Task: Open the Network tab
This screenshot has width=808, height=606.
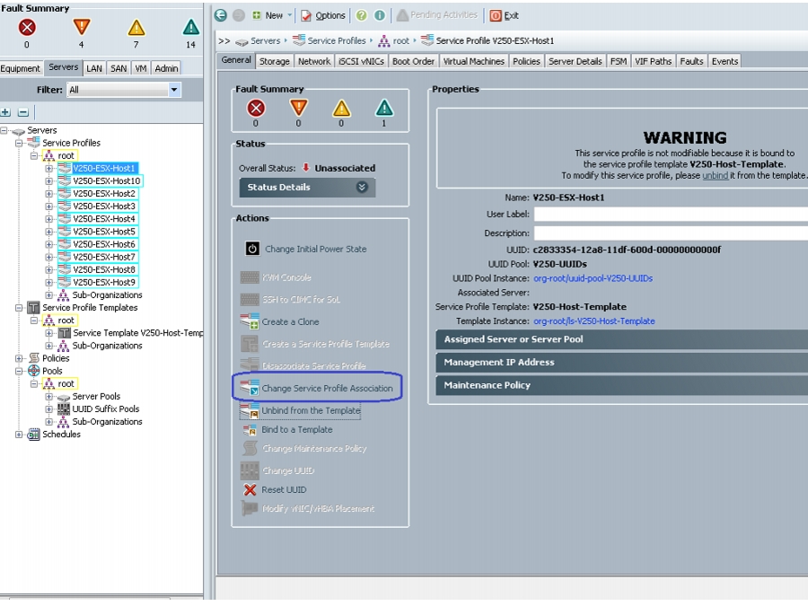Action: tap(314, 61)
